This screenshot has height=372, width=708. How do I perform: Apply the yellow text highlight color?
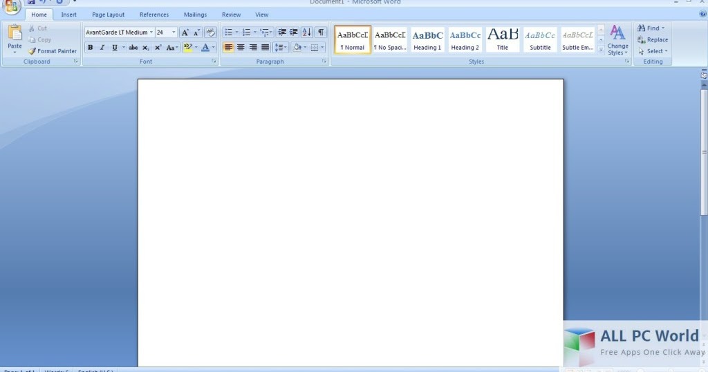tap(188, 48)
